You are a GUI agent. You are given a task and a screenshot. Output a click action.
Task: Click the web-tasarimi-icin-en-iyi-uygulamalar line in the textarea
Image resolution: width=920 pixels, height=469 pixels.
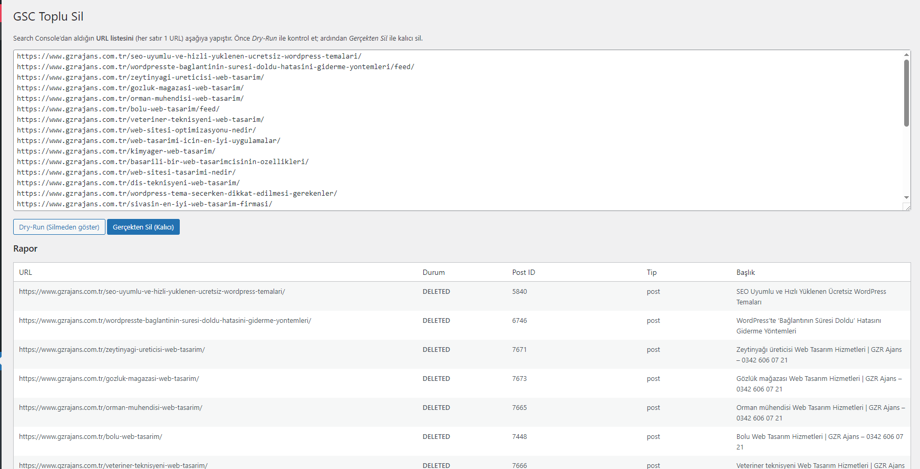tap(149, 141)
